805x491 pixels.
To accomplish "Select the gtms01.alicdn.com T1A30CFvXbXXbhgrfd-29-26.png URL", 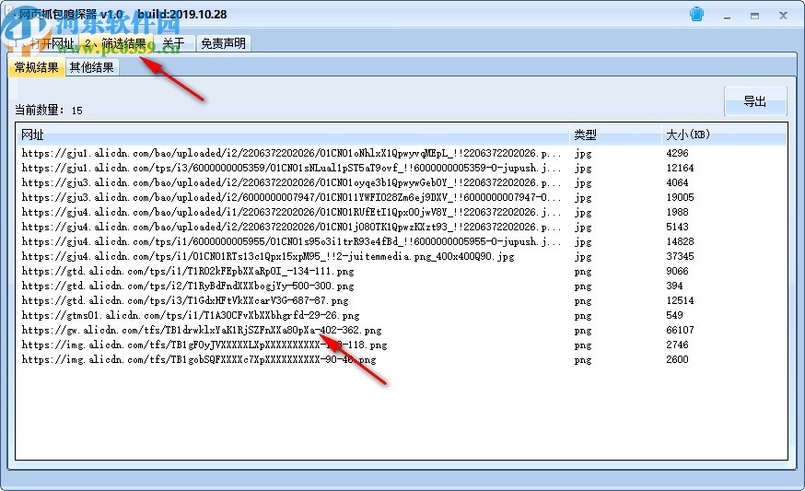I will coord(191,315).
